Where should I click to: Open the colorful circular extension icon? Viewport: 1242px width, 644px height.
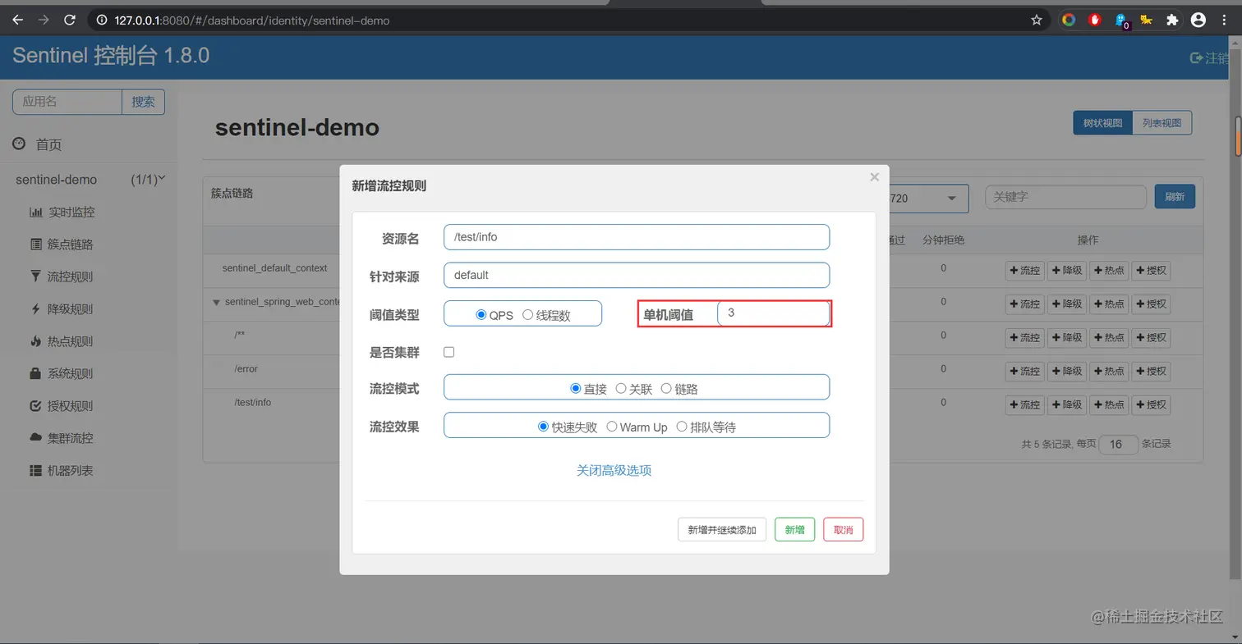coord(1069,20)
